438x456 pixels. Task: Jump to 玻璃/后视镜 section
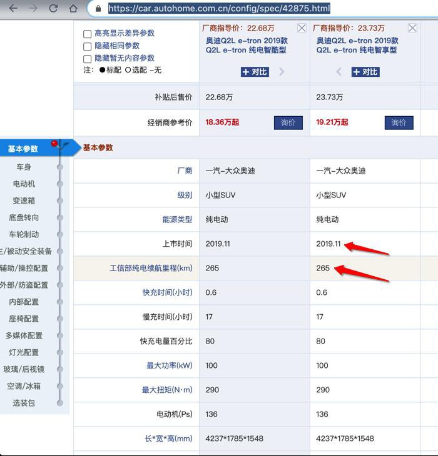[x=24, y=369]
